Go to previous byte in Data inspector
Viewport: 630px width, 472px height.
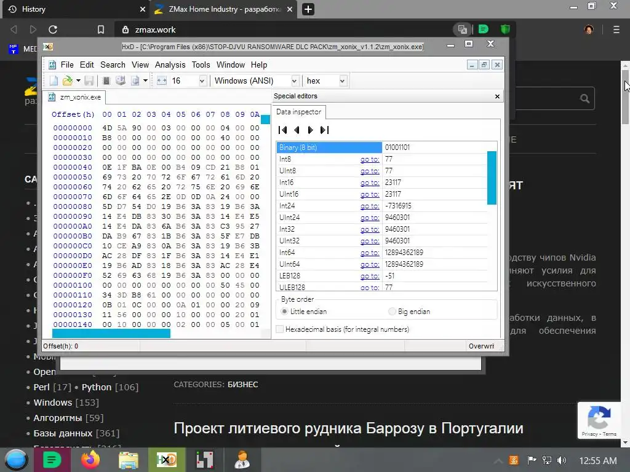pos(297,130)
